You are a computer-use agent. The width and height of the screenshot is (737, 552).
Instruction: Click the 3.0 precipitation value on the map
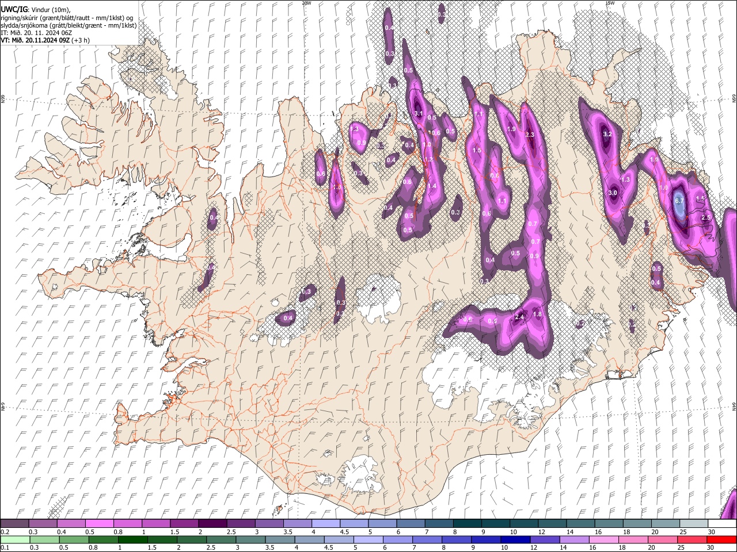coord(613,193)
